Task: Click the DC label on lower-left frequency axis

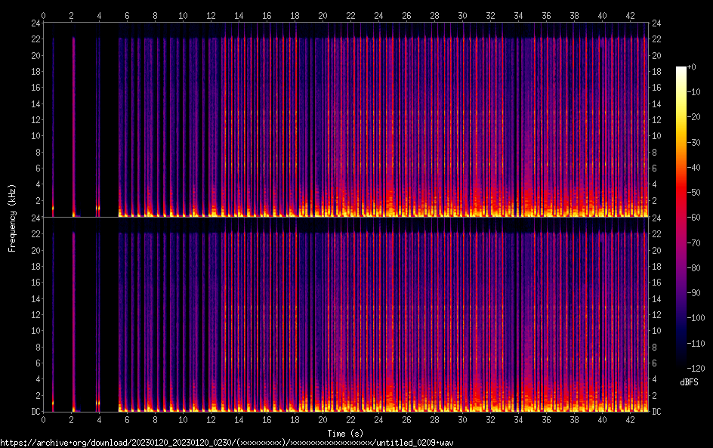Action: pyautogui.click(x=34, y=412)
